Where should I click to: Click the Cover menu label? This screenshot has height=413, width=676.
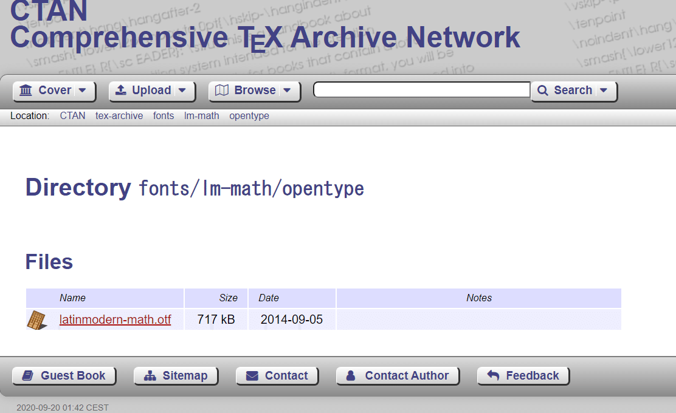[55, 90]
